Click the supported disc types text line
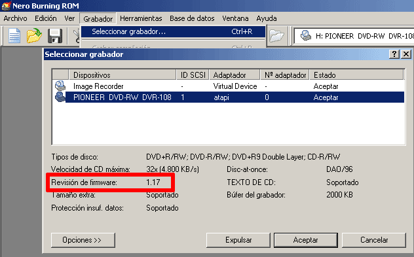 pos(243,157)
